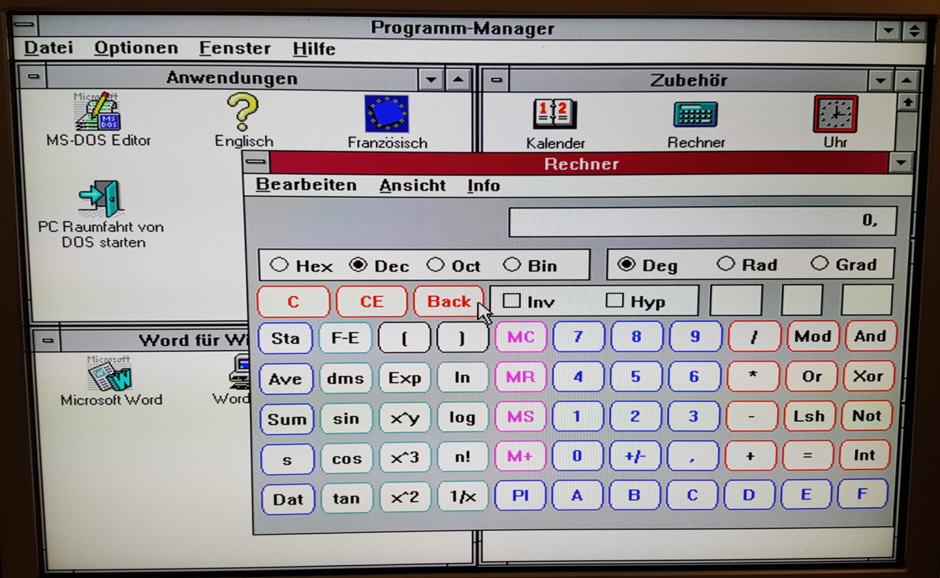Image resolution: width=940 pixels, height=578 pixels.
Task: Open the Datei menu
Action: pos(48,48)
